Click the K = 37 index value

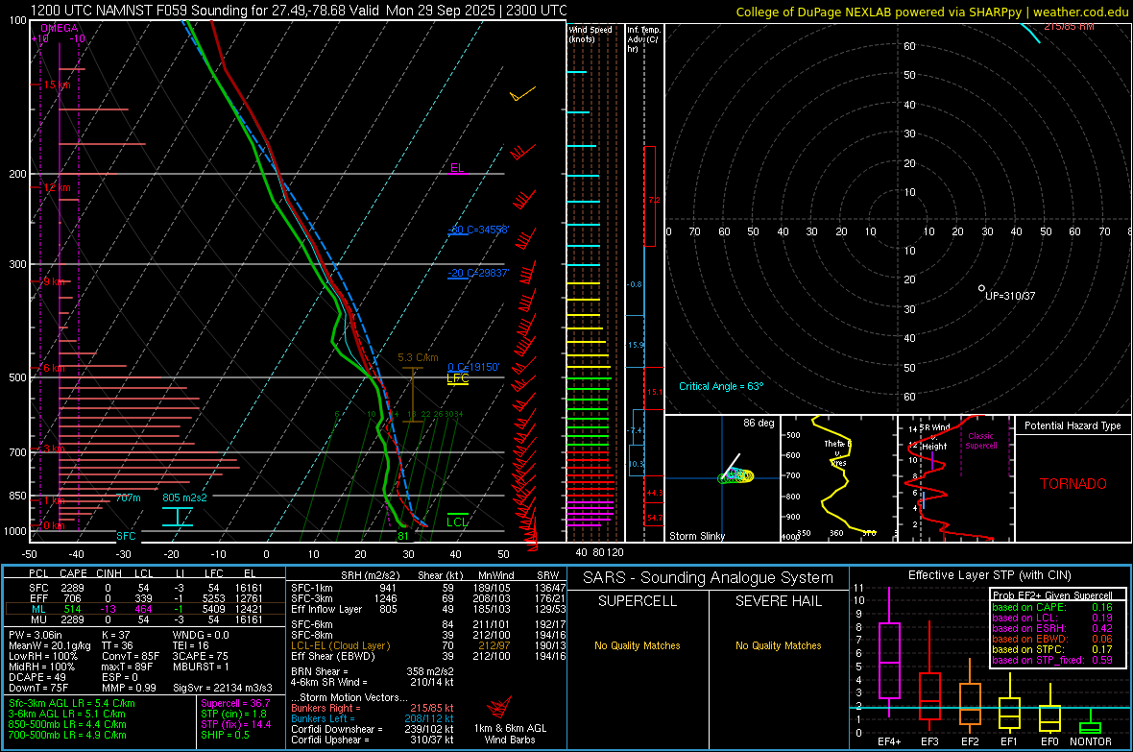click(x=115, y=635)
